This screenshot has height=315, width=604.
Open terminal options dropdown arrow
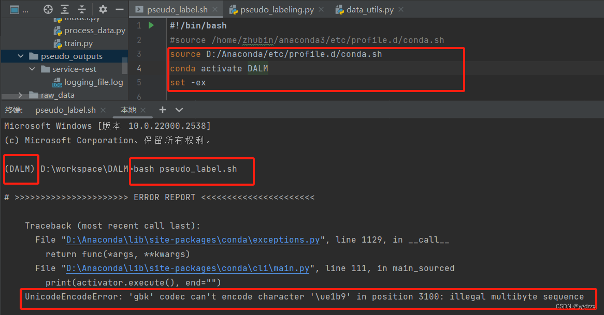coord(179,110)
